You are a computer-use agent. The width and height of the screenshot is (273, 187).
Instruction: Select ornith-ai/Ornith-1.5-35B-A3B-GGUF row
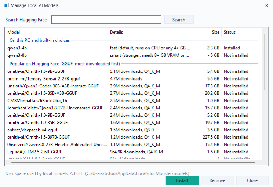[x=133, y=93]
